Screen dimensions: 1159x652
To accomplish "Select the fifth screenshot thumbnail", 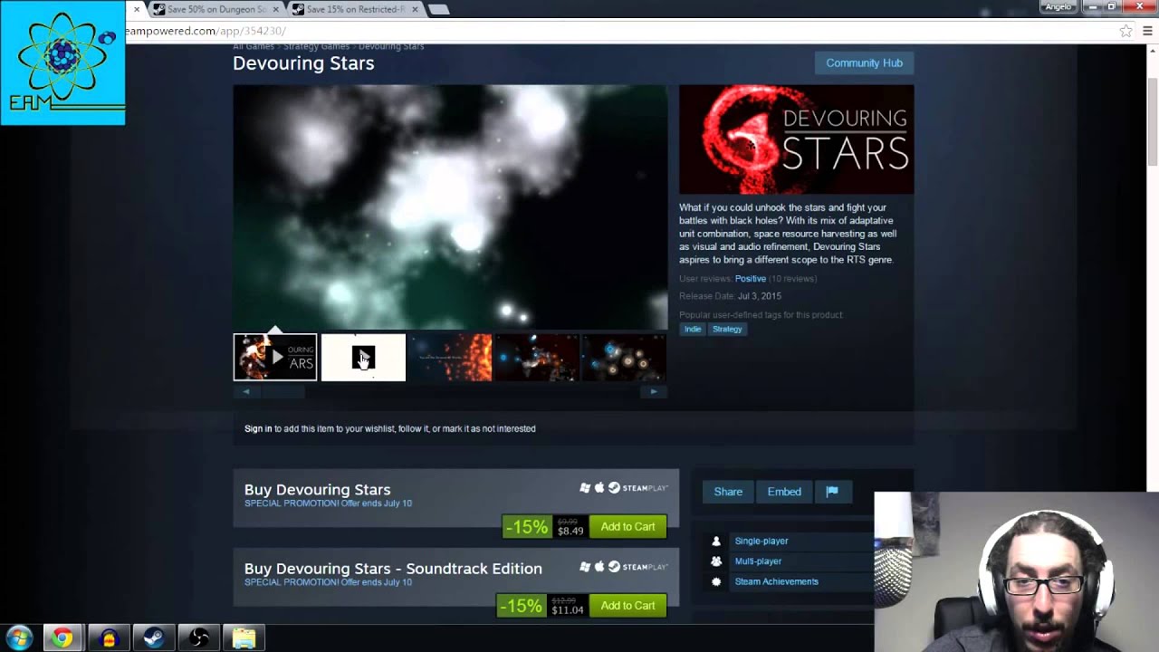I will pyautogui.click(x=624, y=357).
